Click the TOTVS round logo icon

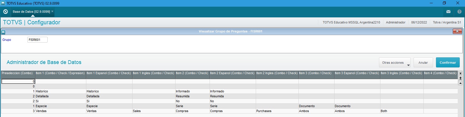click(x=5, y=12)
